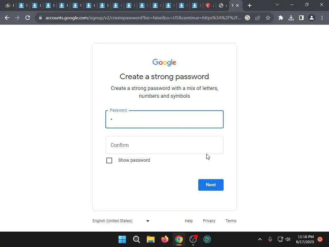Open a new browser tab
The image size is (329, 247).
click(249, 6)
